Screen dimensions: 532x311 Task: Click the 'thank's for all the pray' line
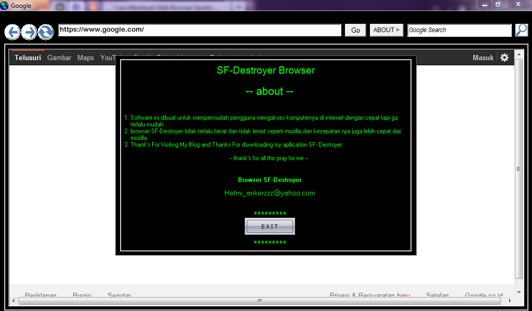pos(269,158)
